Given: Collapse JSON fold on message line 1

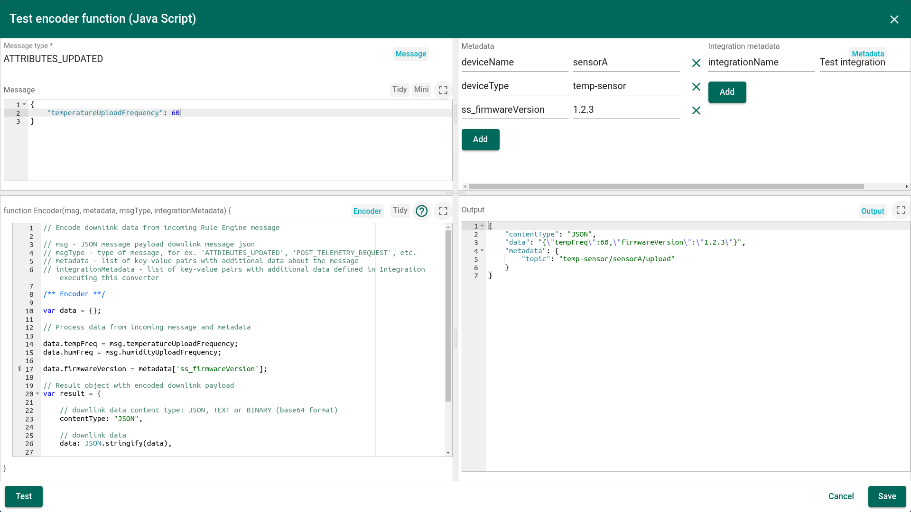Looking at the screenshot, I should 24,104.
